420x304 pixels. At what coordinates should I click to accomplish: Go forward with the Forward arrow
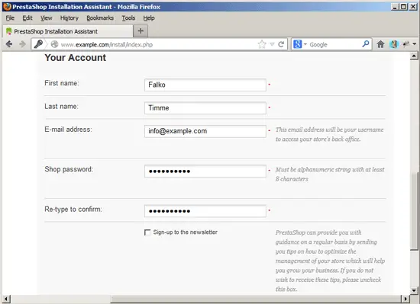pos(22,44)
